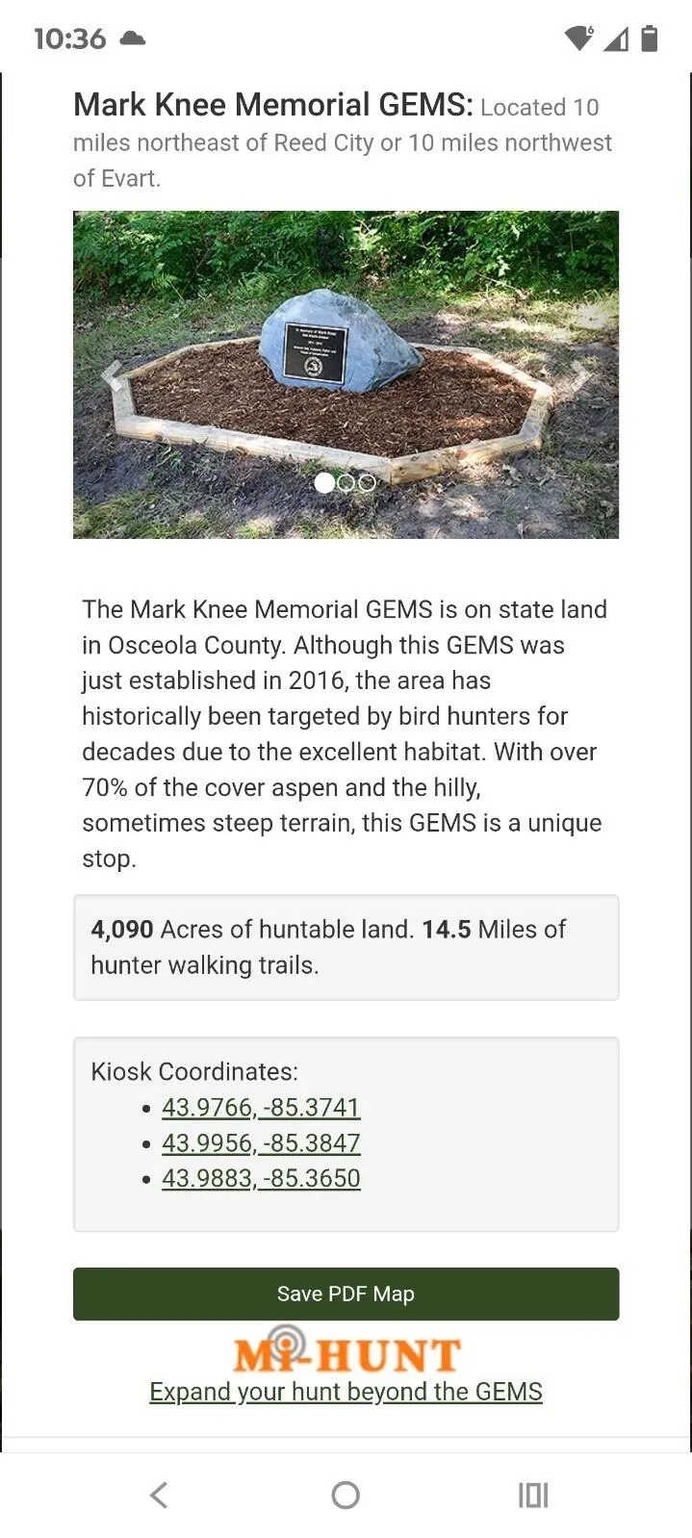Open recent apps overview
The height and width of the screenshot is (1538, 692).
tap(533, 1495)
